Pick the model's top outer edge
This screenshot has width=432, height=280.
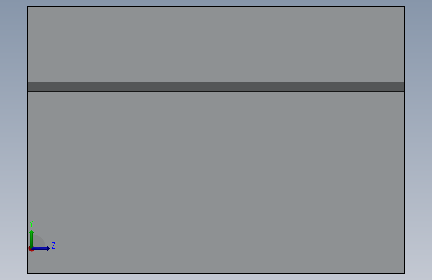point(216,6)
